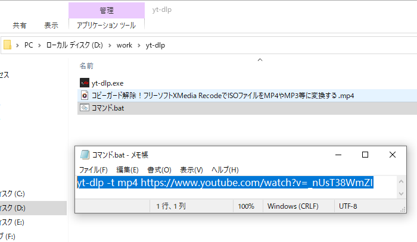The height and width of the screenshot is (242, 417).
Task: Click the folder icon in address bar
Action: pos(7,45)
